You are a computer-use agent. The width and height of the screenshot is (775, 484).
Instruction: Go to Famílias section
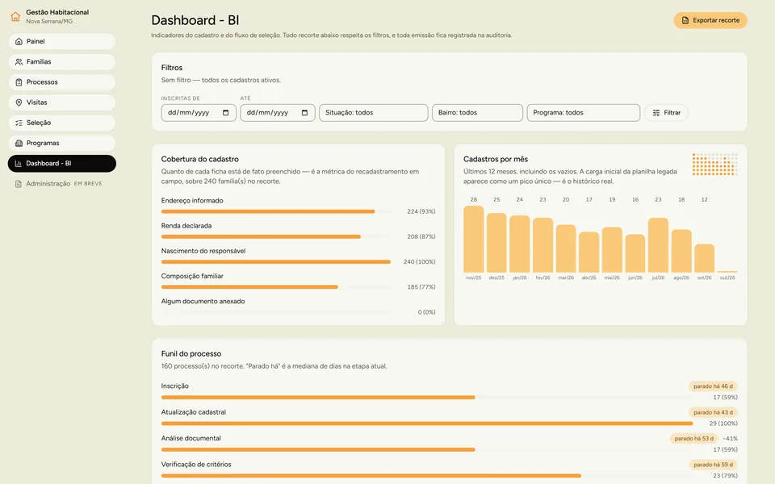click(x=62, y=62)
